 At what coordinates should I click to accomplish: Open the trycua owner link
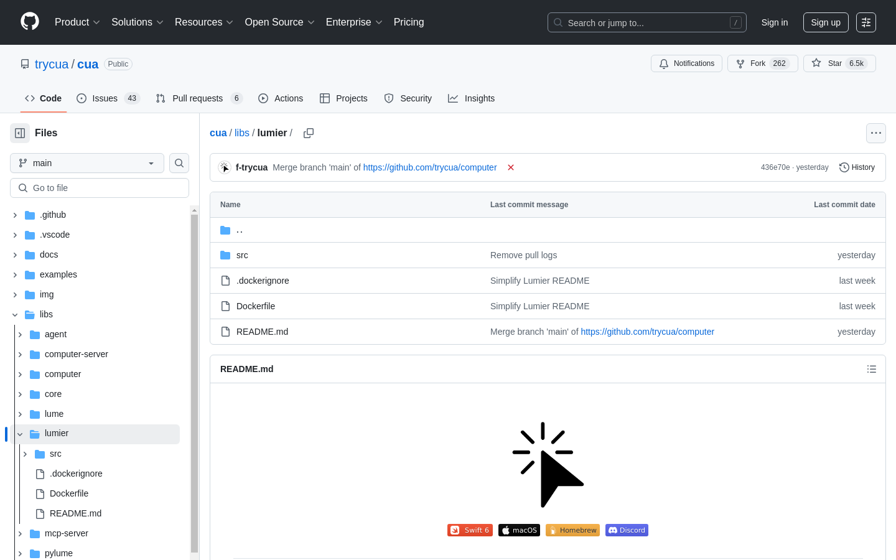point(52,64)
